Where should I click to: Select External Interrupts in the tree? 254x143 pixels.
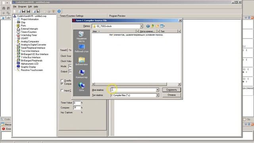tap(29, 29)
